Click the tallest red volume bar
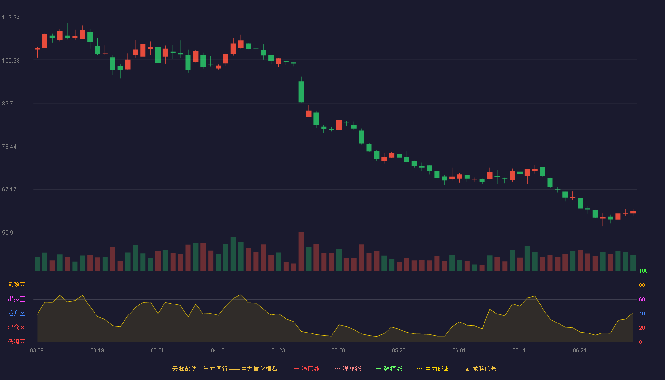 (301, 251)
